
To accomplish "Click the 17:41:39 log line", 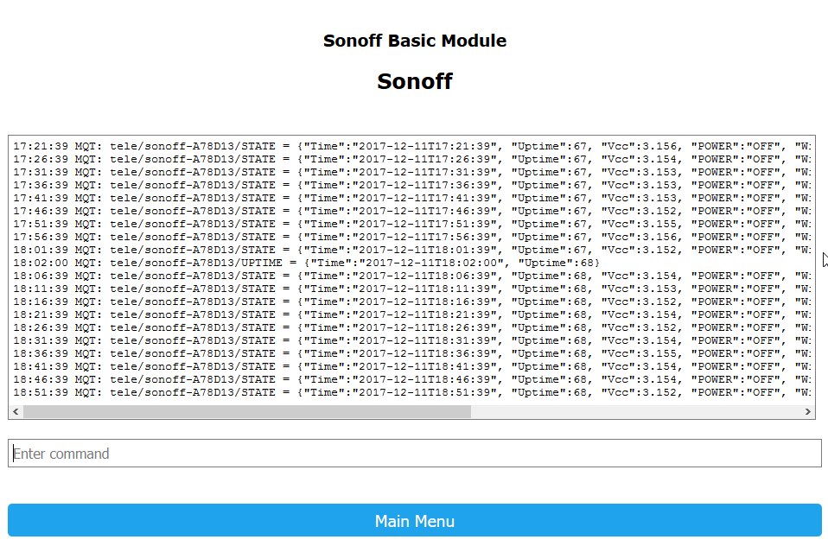I will click(412, 198).
